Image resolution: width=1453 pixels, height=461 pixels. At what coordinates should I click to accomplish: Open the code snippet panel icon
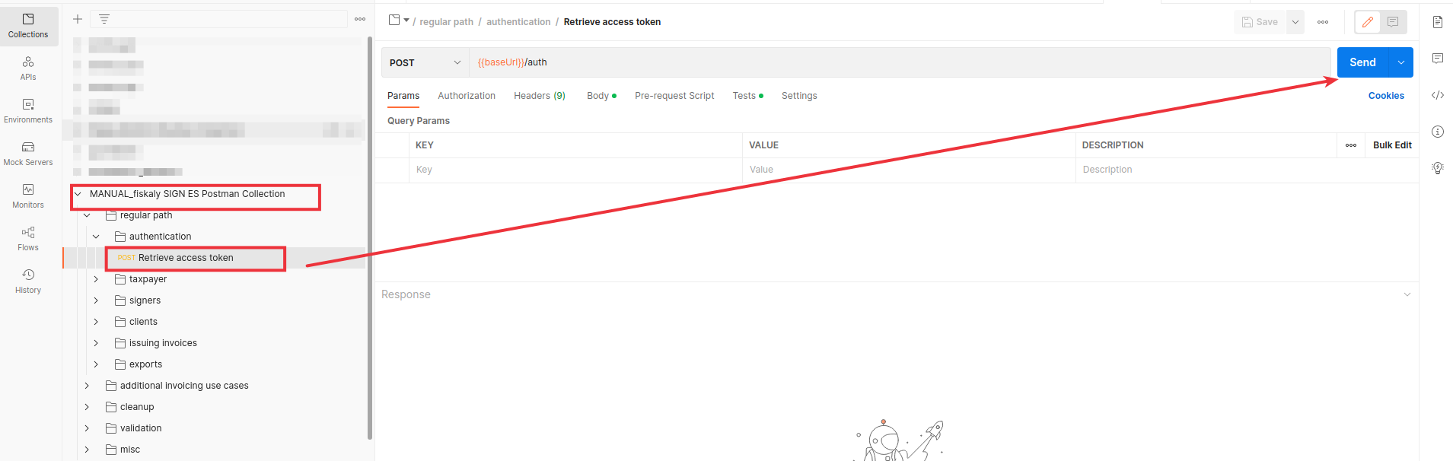(1437, 95)
